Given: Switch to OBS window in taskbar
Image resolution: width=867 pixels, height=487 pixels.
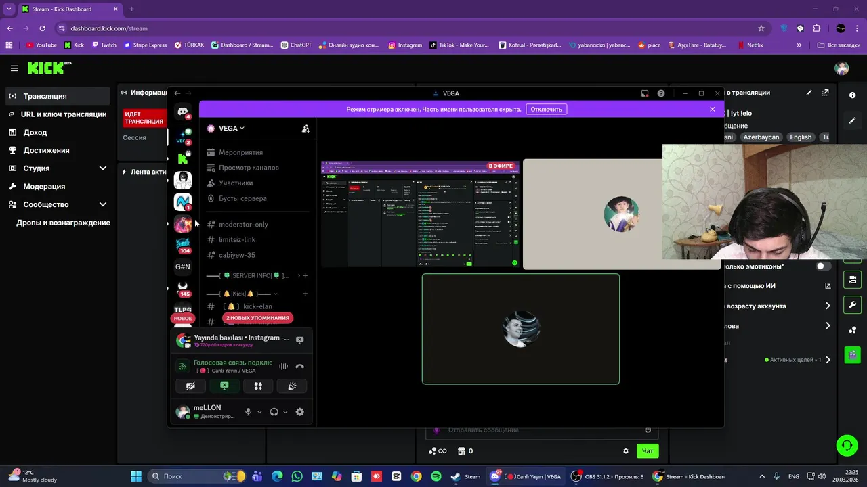Looking at the screenshot, I should tap(607, 476).
